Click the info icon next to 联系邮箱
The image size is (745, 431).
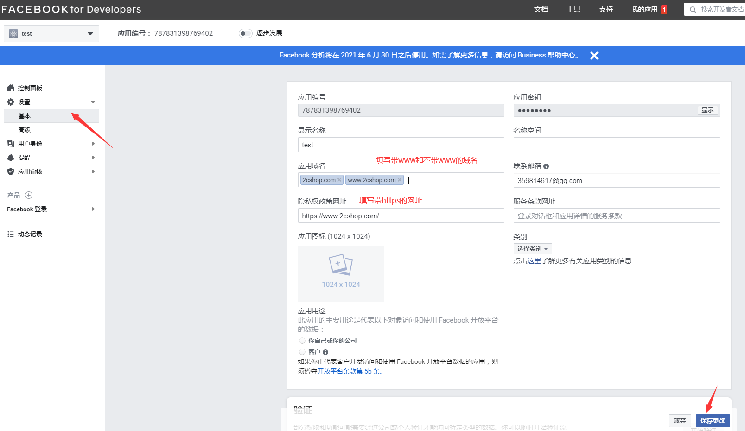click(546, 166)
